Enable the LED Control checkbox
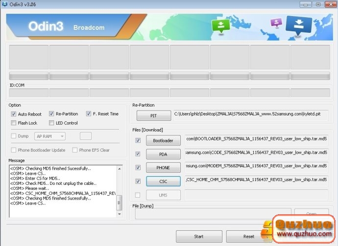 click(51, 123)
